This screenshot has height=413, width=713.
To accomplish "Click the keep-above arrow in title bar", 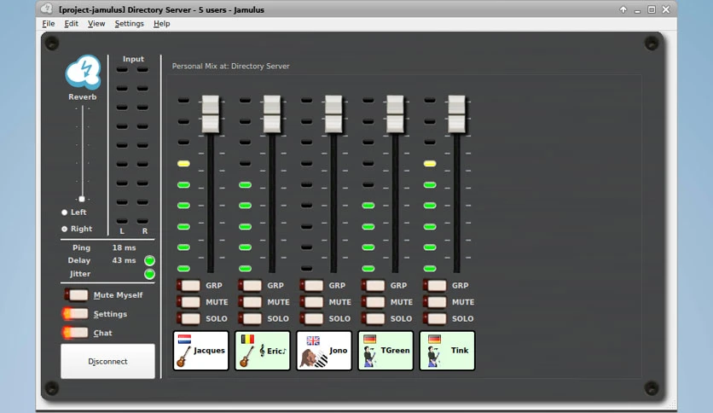I will (623, 9).
